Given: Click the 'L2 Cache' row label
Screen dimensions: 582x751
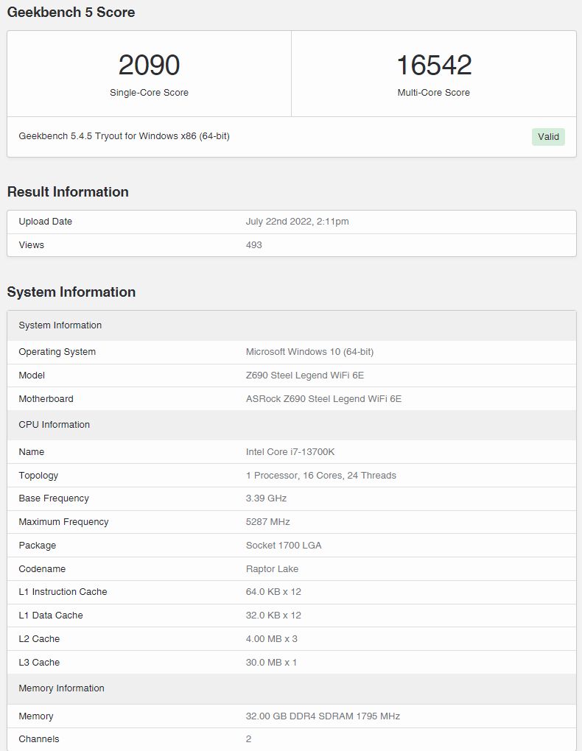Looking at the screenshot, I should click(39, 638).
